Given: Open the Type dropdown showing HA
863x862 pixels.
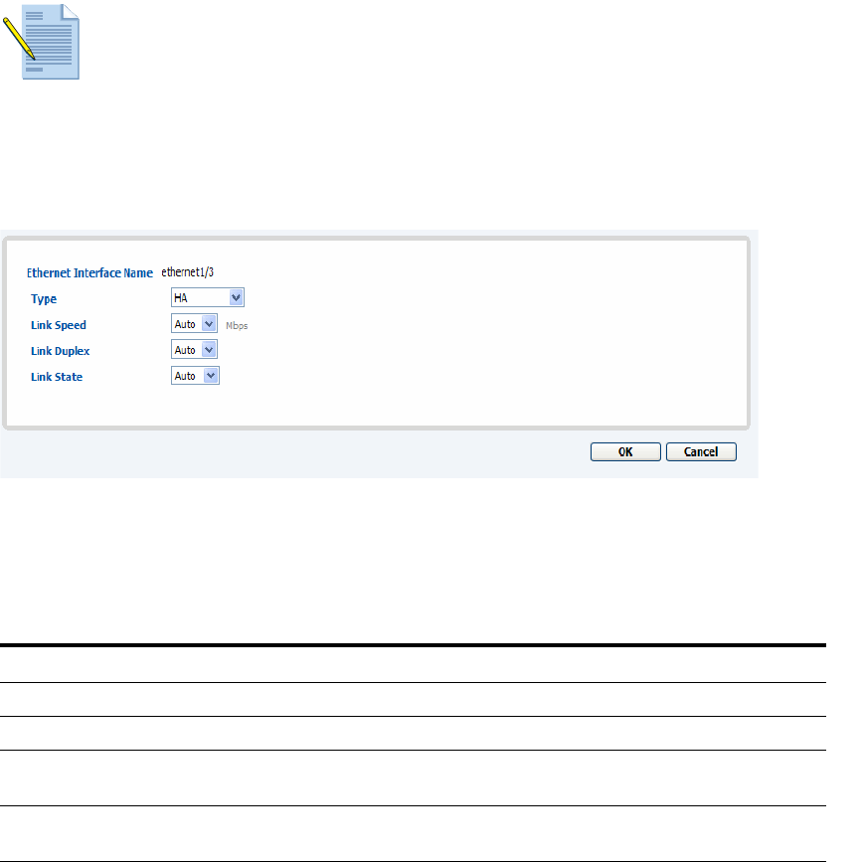Looking at the screenshot, I should click(208, 298).
